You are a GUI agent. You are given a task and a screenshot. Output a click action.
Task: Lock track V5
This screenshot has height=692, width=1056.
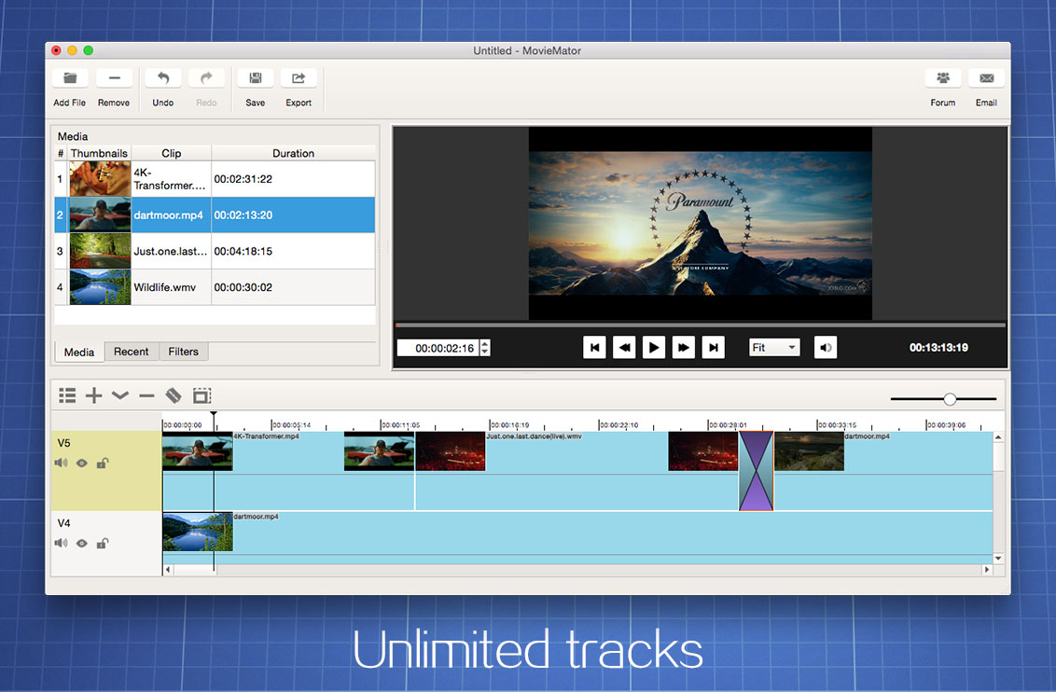coord(103,464)
